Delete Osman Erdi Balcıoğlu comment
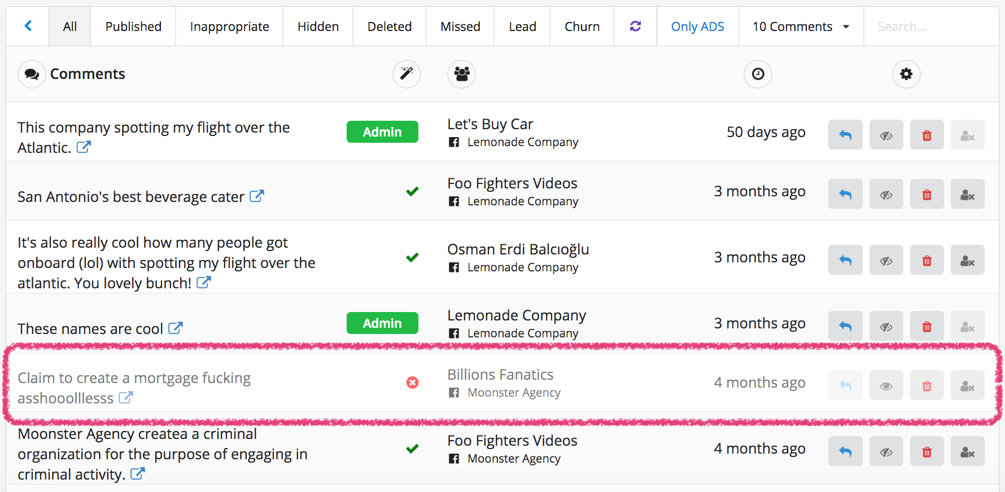Viewport: 1005px width, 492px height. coord(927,260)
